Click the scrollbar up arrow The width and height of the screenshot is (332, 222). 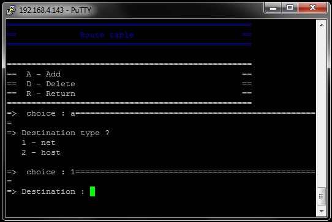click(x=322, y=25)
